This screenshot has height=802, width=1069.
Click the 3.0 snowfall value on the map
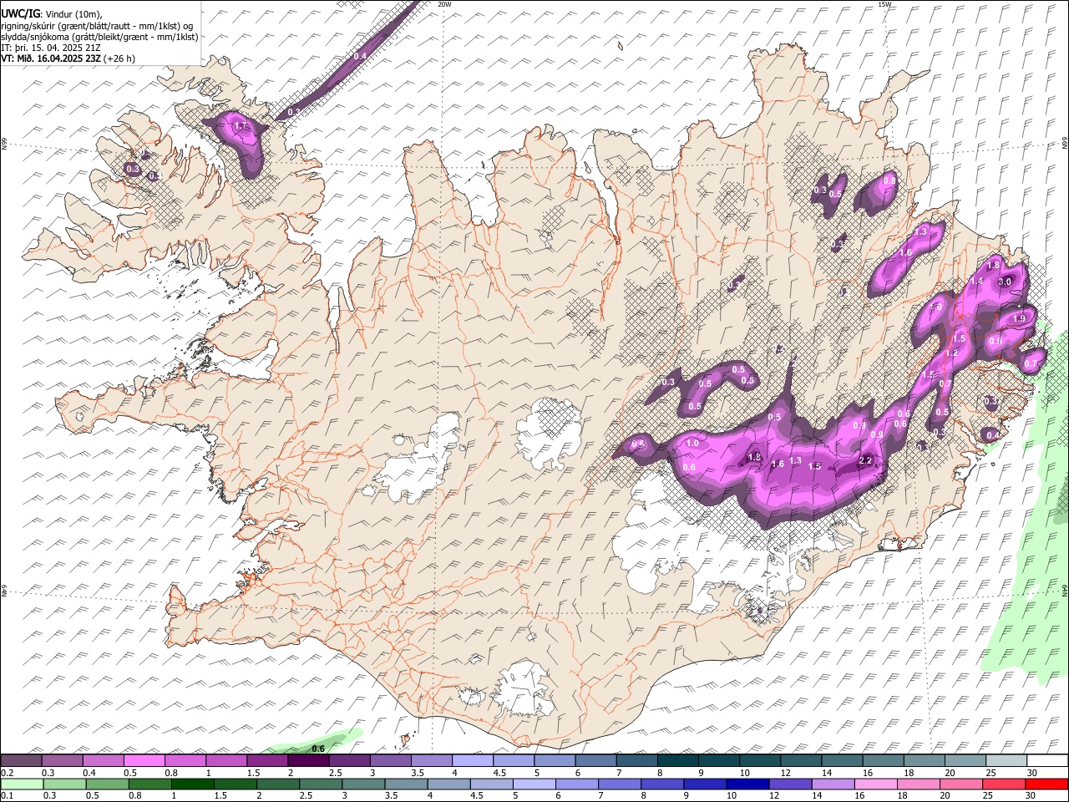tap(1006, 282)
